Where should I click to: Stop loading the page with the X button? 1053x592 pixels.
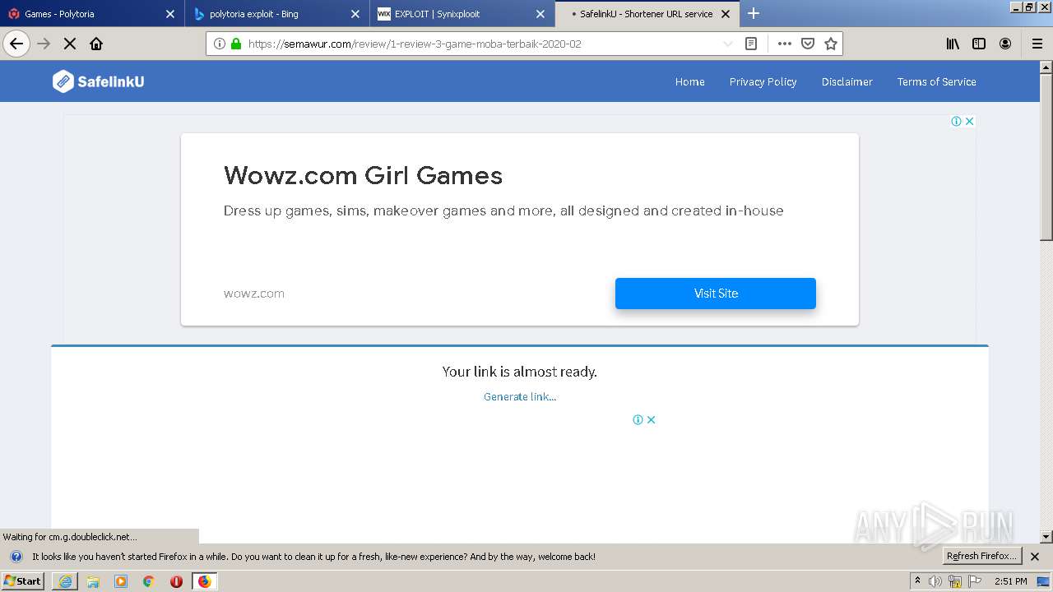[70, 44]
